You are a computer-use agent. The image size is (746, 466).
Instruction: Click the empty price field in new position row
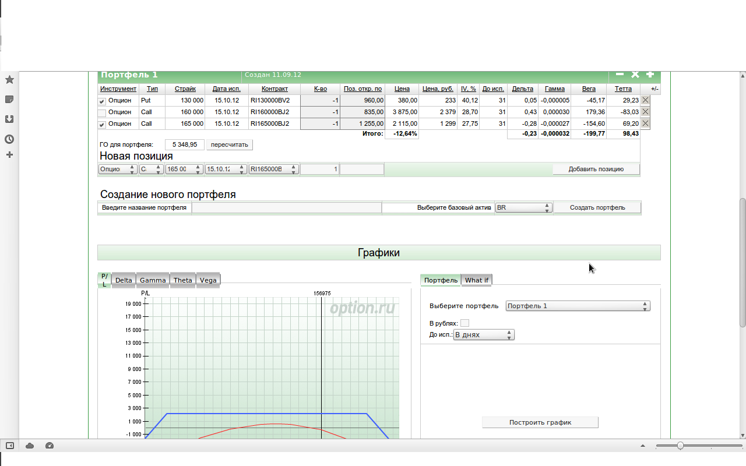click(362, 169)
